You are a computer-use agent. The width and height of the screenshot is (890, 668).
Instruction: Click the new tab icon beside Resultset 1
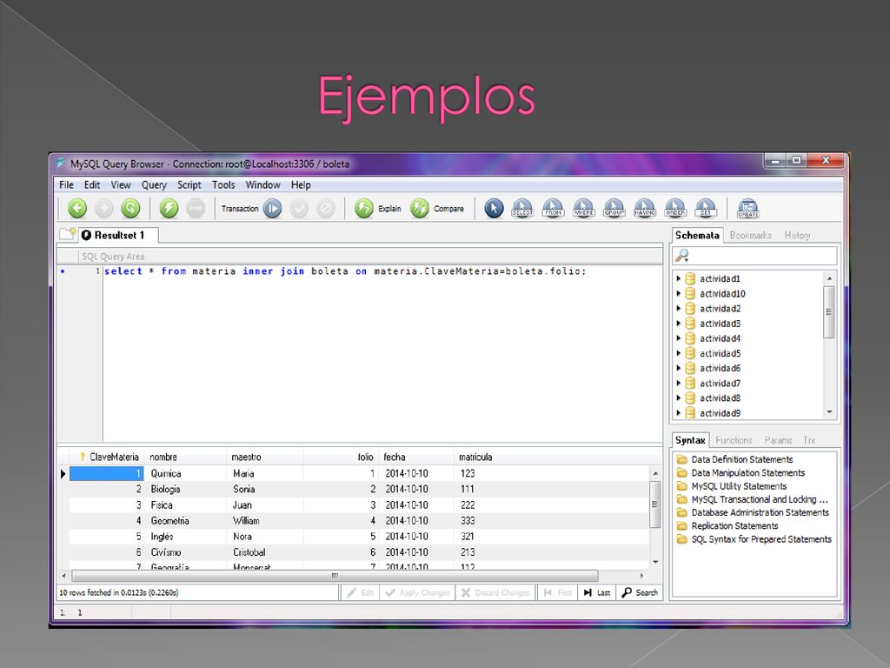pos(68,234)
